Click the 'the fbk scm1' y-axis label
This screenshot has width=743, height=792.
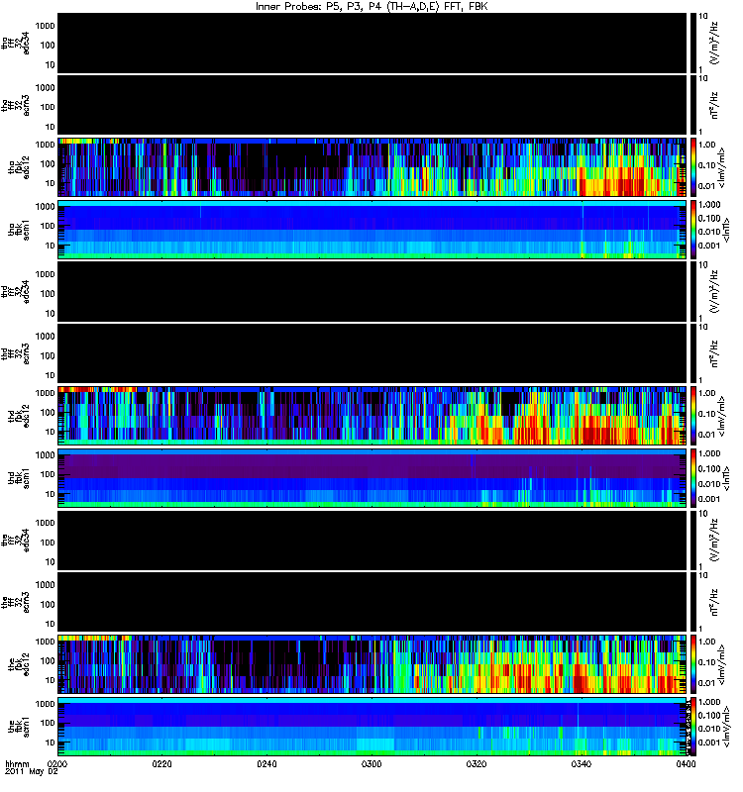(19, 727)
